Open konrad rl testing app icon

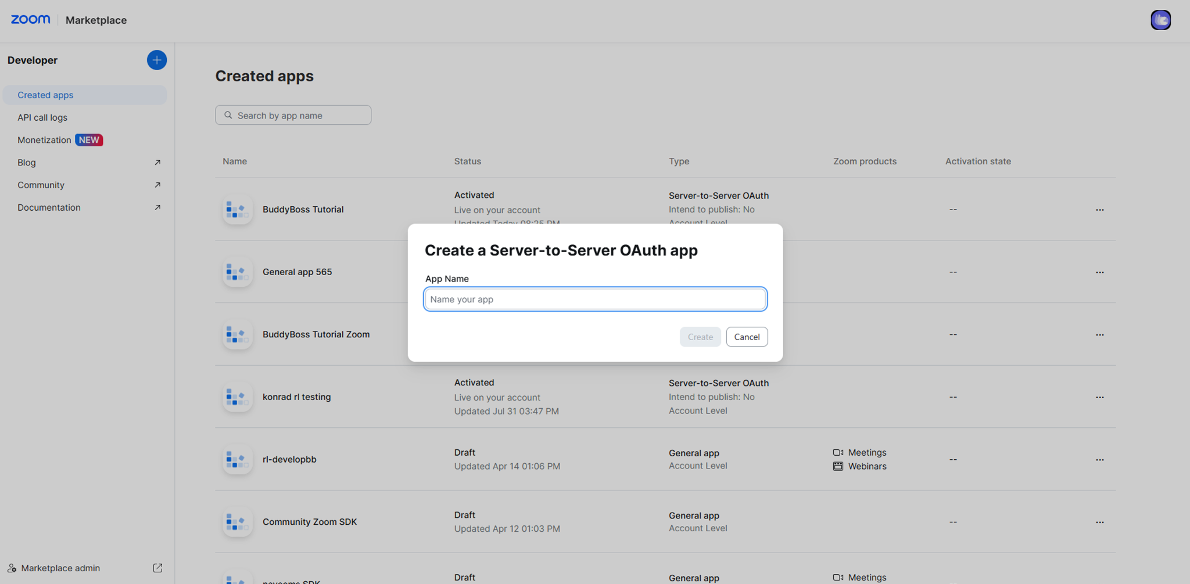[237, 397]
